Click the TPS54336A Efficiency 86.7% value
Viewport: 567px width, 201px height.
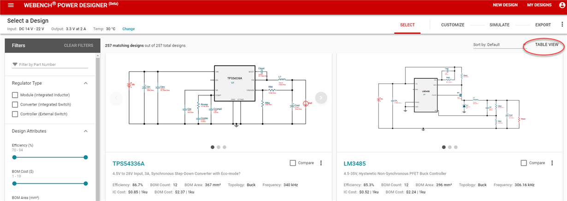137,185
